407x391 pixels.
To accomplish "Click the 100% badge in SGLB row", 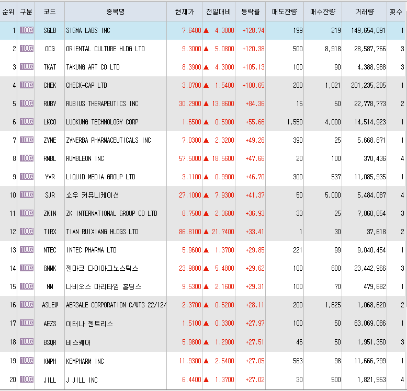I will click(27, 30).
